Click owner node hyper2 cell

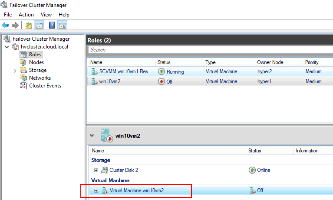(x=264, y=71)
